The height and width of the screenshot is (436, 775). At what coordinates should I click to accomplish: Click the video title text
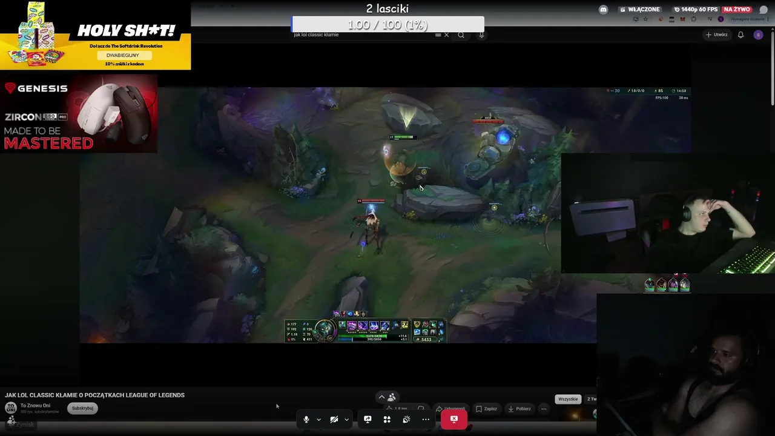[x=95, y=395]
